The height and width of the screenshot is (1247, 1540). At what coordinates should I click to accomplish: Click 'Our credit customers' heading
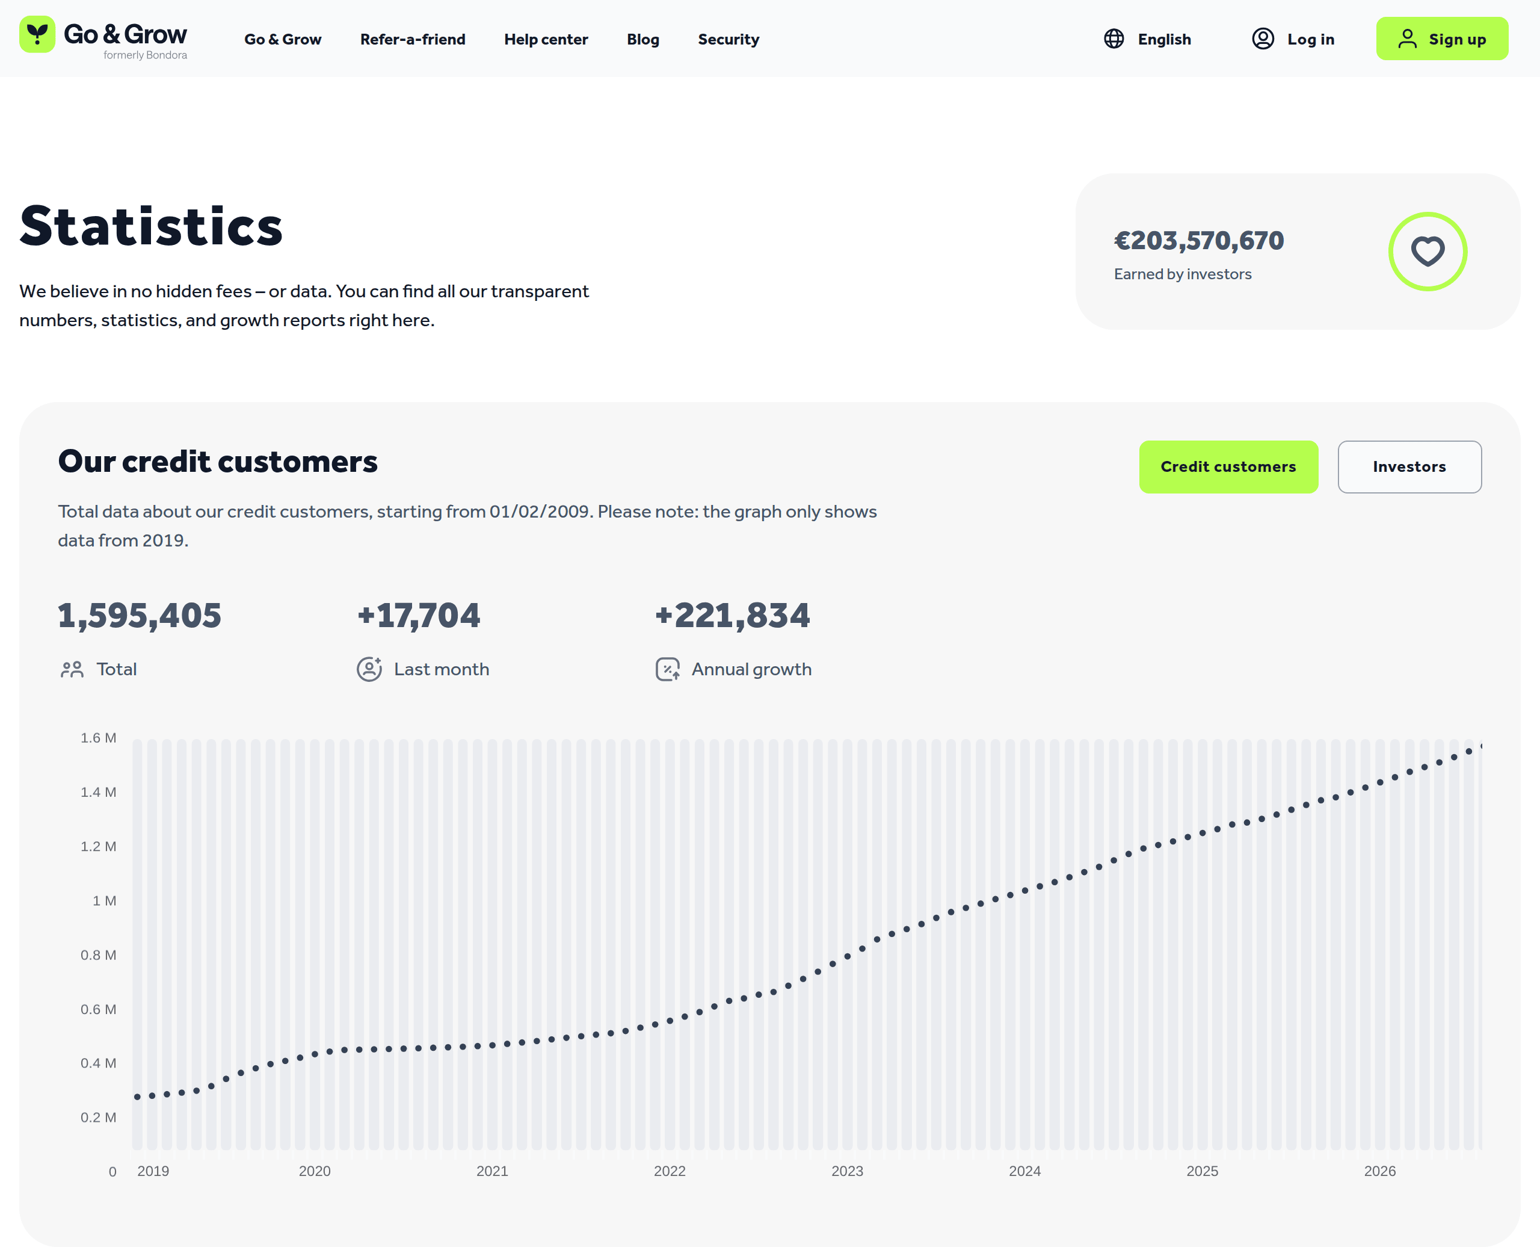(218, 462)
